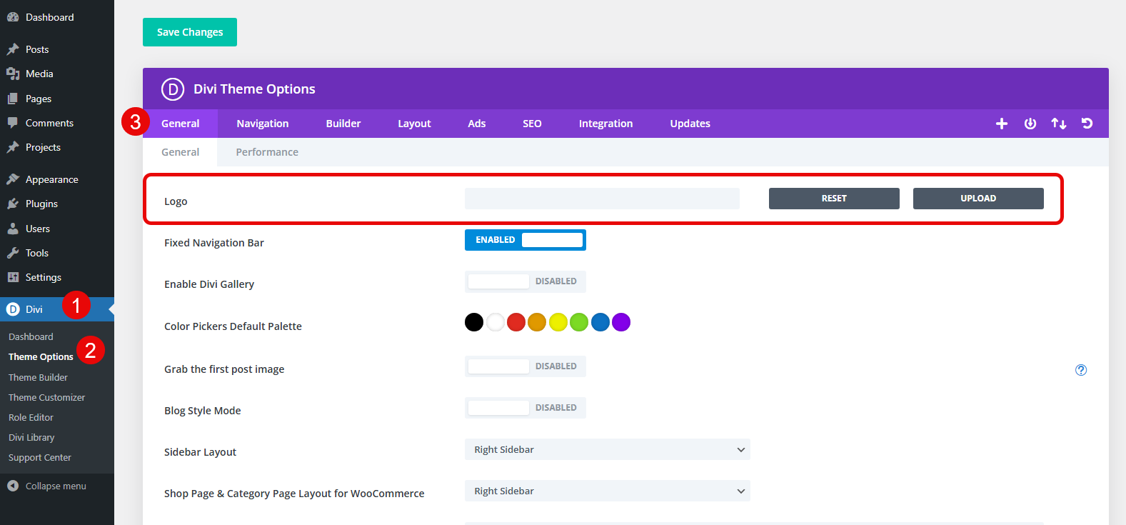Image resolution: width=1126 pixels, height=525 pixels.
Task: Click the Divi logo circle in header
Action: (173, 89)
